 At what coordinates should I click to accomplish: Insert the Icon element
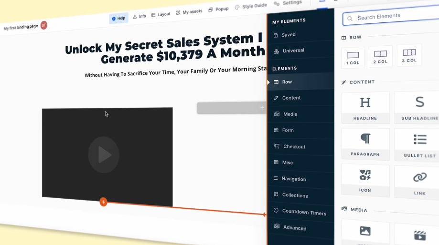coord(365,180)
